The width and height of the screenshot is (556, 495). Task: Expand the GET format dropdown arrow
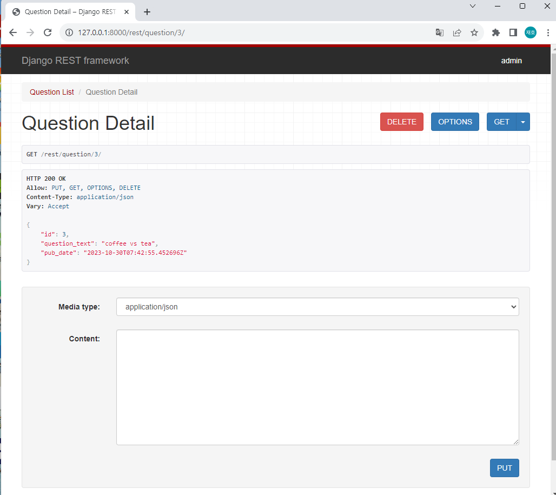pyautogui.click(x=523, y=122)
